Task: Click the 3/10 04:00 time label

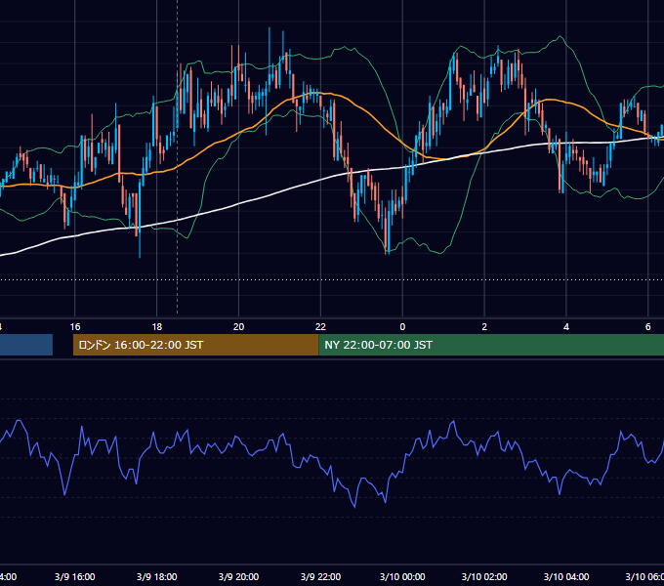Action: (x=566, y=577)
